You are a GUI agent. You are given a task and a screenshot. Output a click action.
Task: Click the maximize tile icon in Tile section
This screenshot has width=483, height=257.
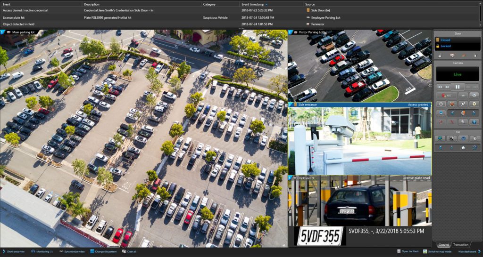(x=440, y=138)
